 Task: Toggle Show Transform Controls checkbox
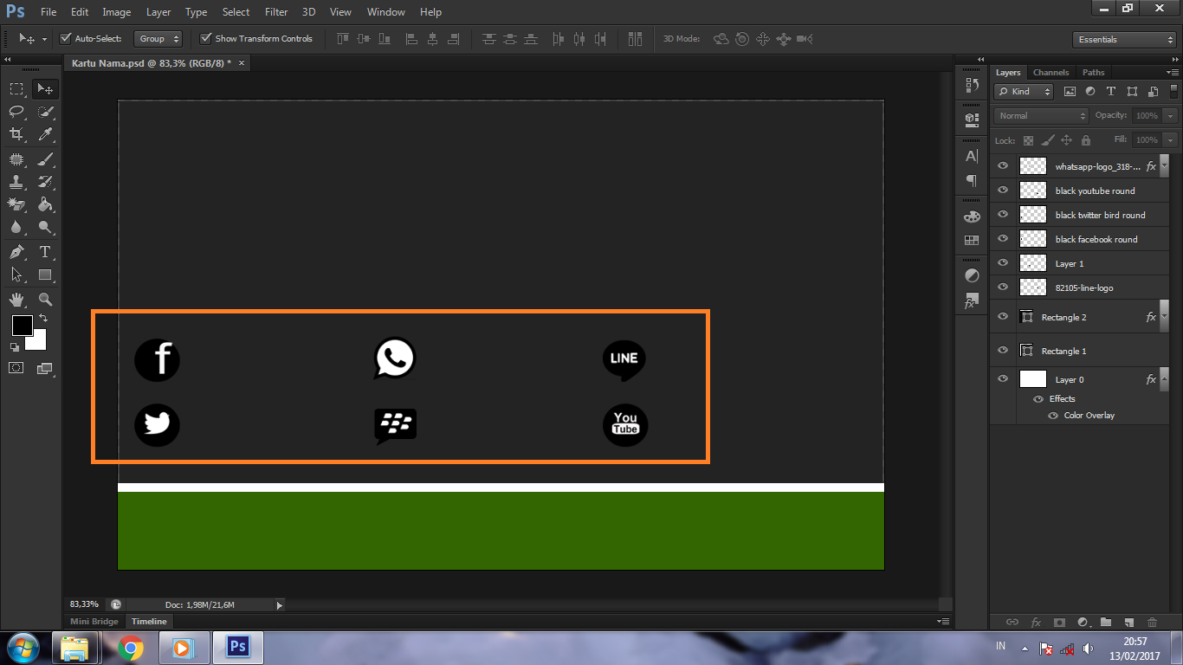pyautogui.click(x=205, y=38)
